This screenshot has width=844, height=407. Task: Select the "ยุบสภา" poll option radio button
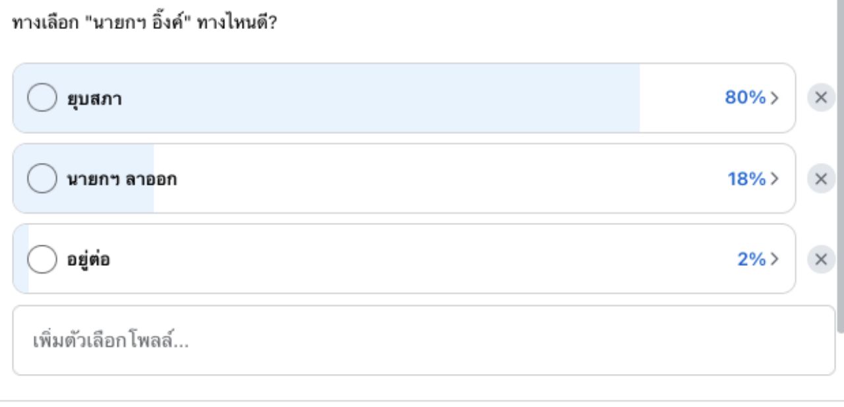click(42, 98)
